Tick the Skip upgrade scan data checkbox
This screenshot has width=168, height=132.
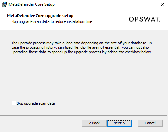(14, 103)
